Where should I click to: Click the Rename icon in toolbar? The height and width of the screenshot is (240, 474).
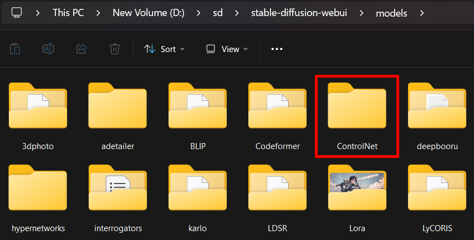[x=48, y=49]
